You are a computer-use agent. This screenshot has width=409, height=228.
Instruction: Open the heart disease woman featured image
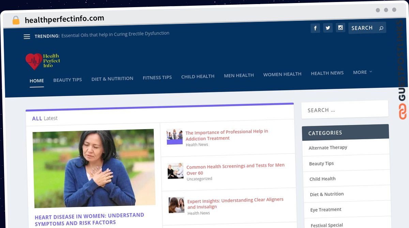tap(94, 168)
